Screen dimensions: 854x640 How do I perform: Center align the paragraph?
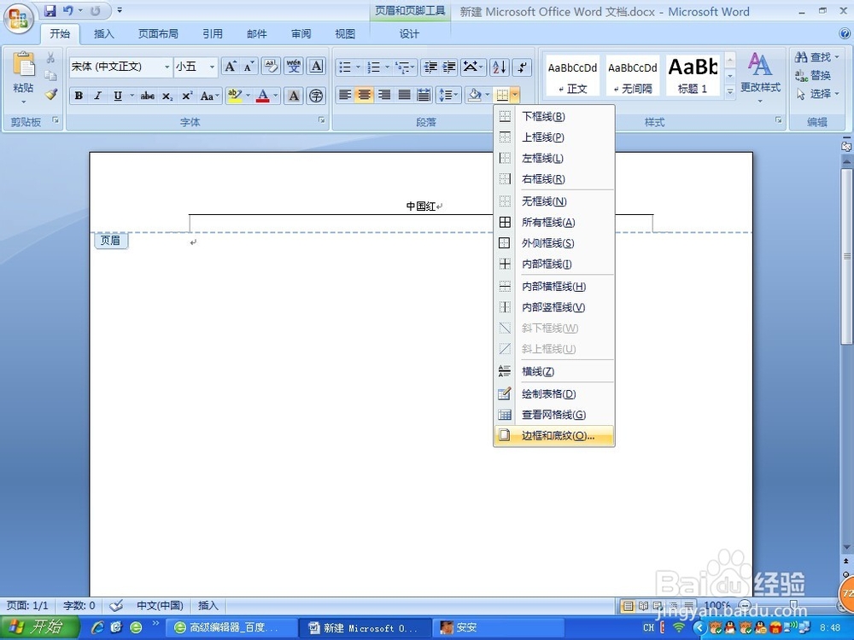click(365, 96)
